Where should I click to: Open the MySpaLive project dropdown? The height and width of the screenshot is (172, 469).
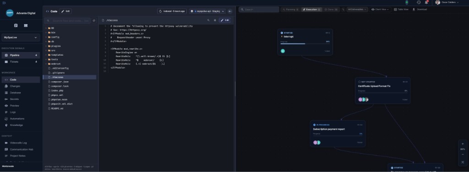pos(21,37)
